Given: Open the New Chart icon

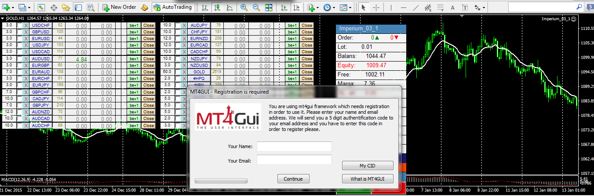Looking at the screenshot, I should point(6,7).
